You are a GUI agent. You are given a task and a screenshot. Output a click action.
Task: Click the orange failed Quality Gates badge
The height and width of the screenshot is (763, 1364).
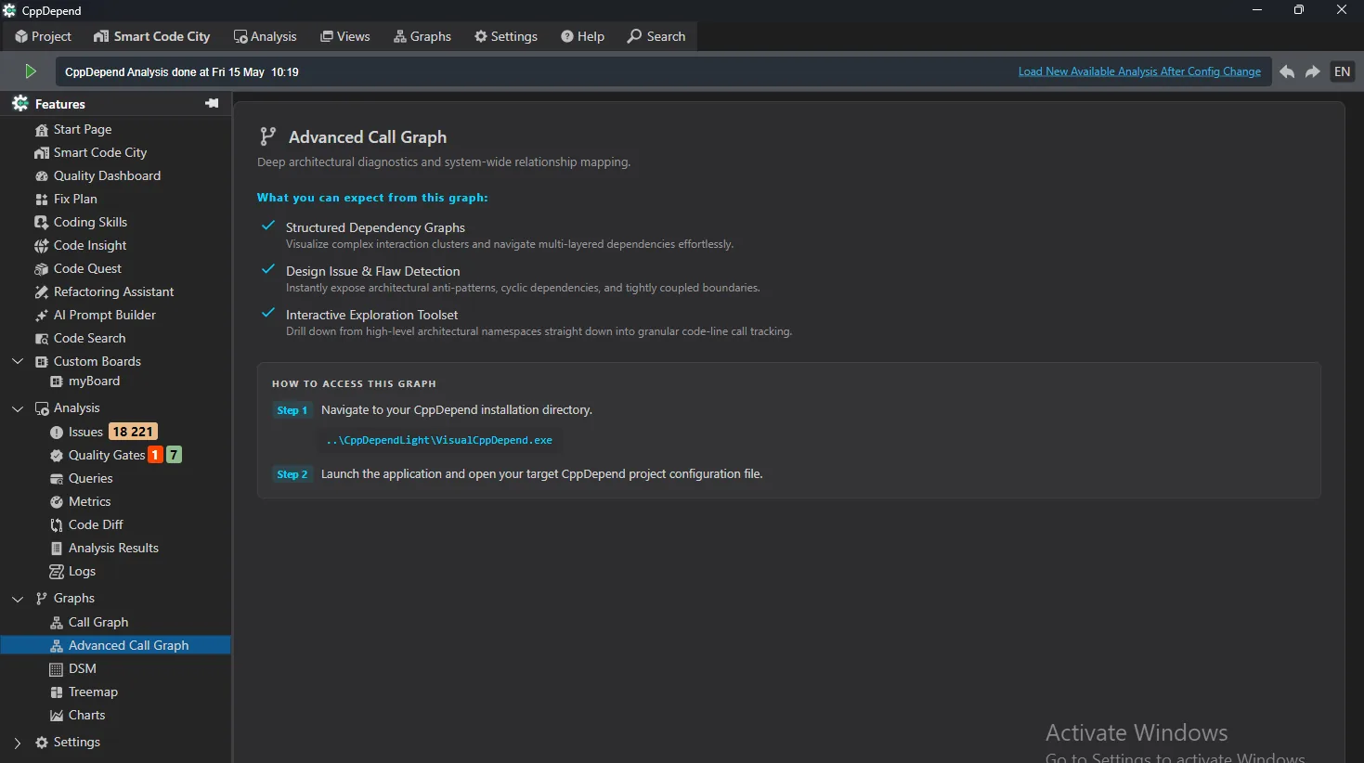pos(156,455)
